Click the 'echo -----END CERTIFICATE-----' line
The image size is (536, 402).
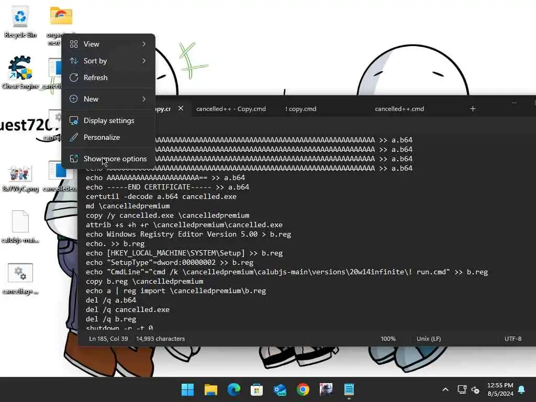coord(167,187)
